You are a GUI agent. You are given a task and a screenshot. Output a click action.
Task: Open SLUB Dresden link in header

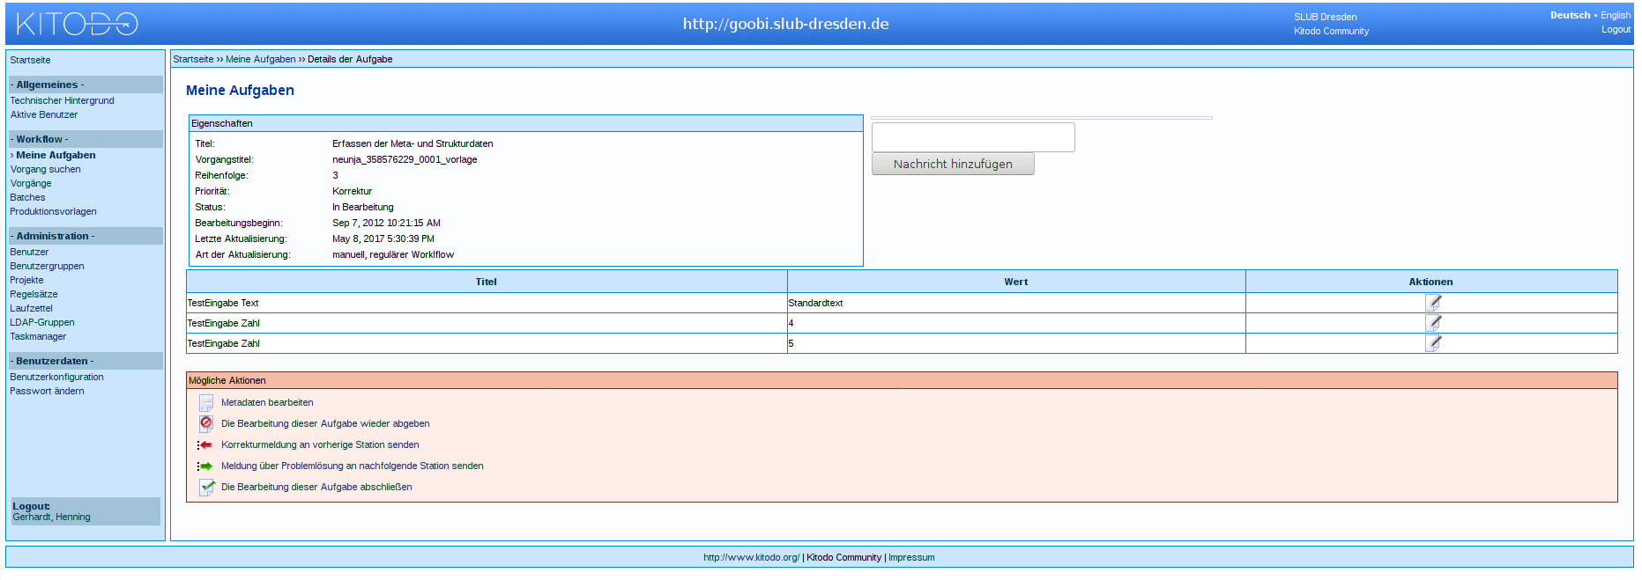click(x=1325, y=17)
